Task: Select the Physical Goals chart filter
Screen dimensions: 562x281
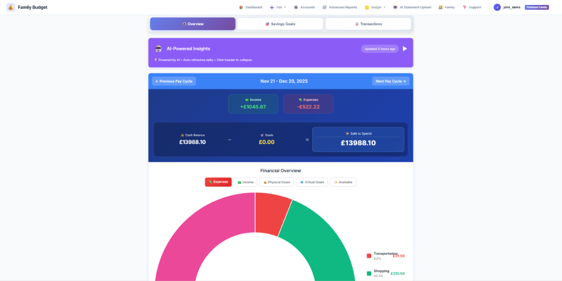Action: pos(277,182)
